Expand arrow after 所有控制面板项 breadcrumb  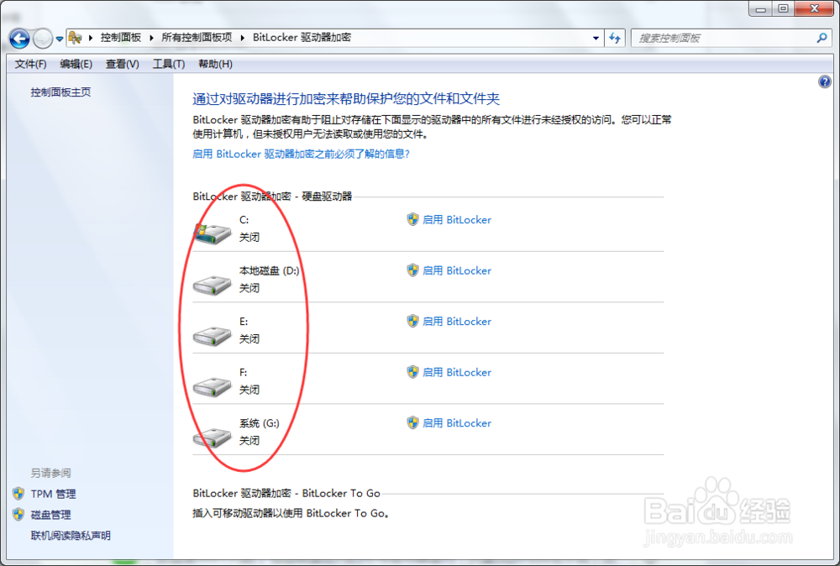point(242,38)
